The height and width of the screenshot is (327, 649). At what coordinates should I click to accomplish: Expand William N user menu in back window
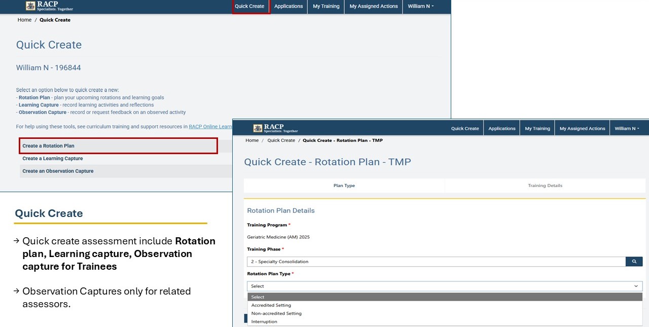point(421,6)
